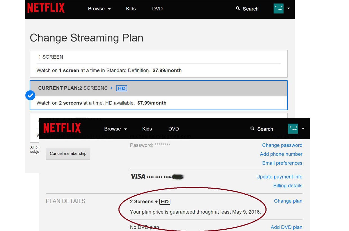Select the 2 Screens + HD current plan
Viewport: 349px width, 231px height.
(159, 95)
